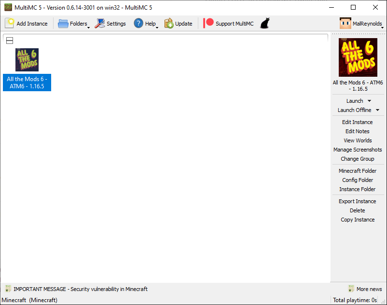Open the security vulnerability news message
This screenshot has height=305, width=387.
coord(81,289)
